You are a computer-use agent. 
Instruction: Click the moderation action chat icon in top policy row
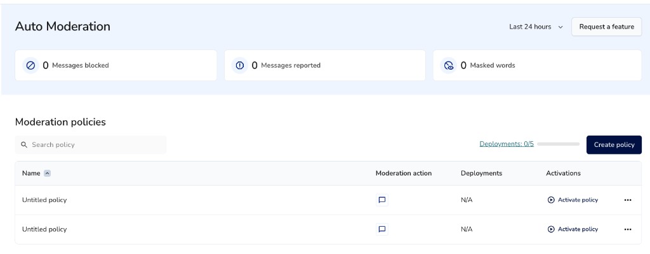coord(382,200)
